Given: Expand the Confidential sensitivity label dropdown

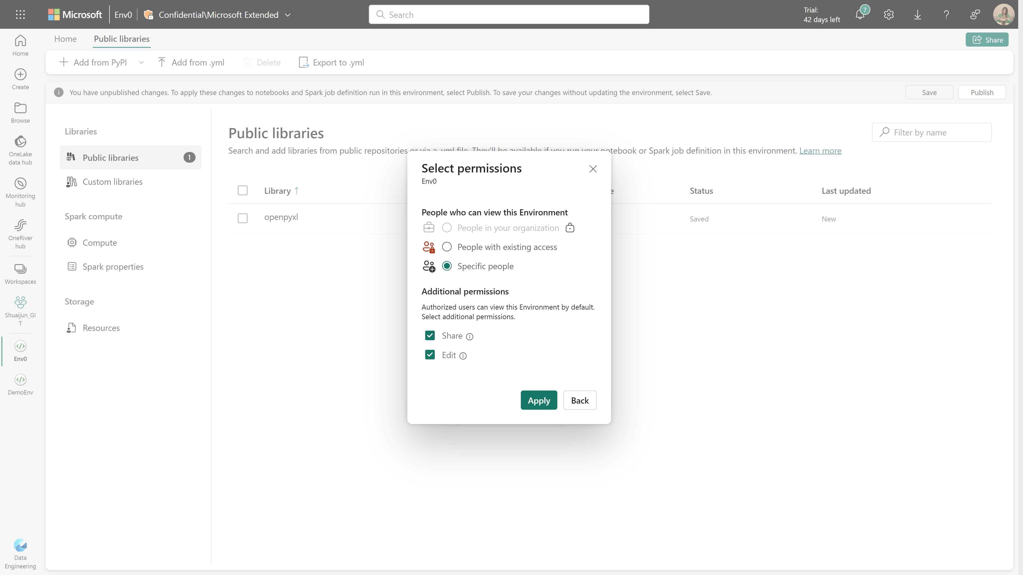Looking at the screenshot, I should click(x=288, y=15).
